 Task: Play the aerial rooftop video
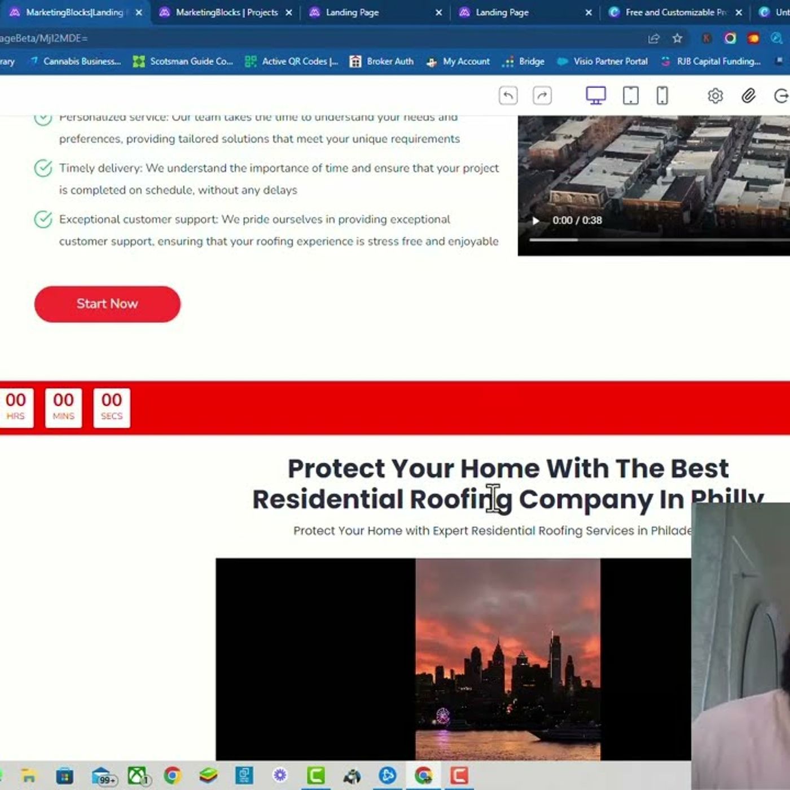point(536,221)
